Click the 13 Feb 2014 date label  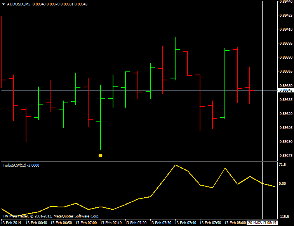click(x=11, y=223)
